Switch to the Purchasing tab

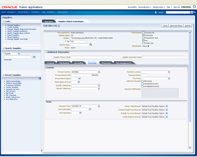[x=64, y=63]
